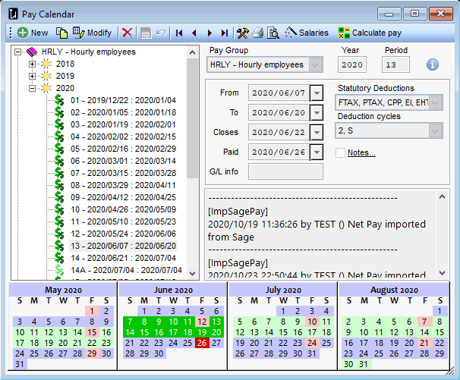Image resolution: width=460 pixels, height=380 pixels.
Task: Click the Calculate pay button
Action: 370,33
